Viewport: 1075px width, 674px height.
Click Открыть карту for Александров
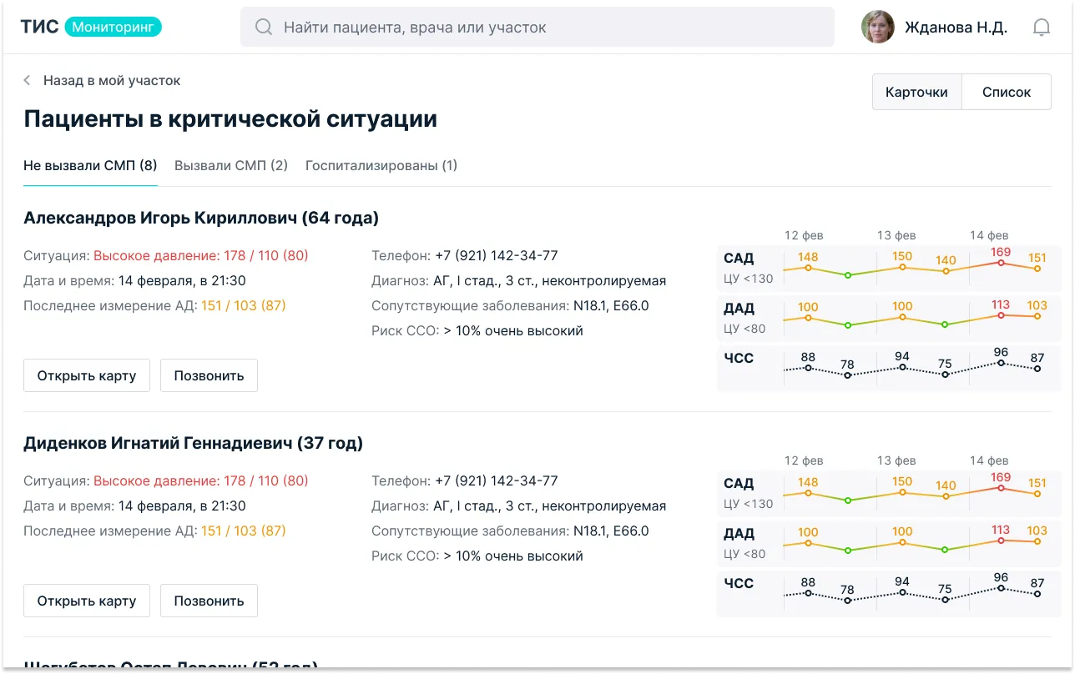pyautogui.click(x=87, y=375)
